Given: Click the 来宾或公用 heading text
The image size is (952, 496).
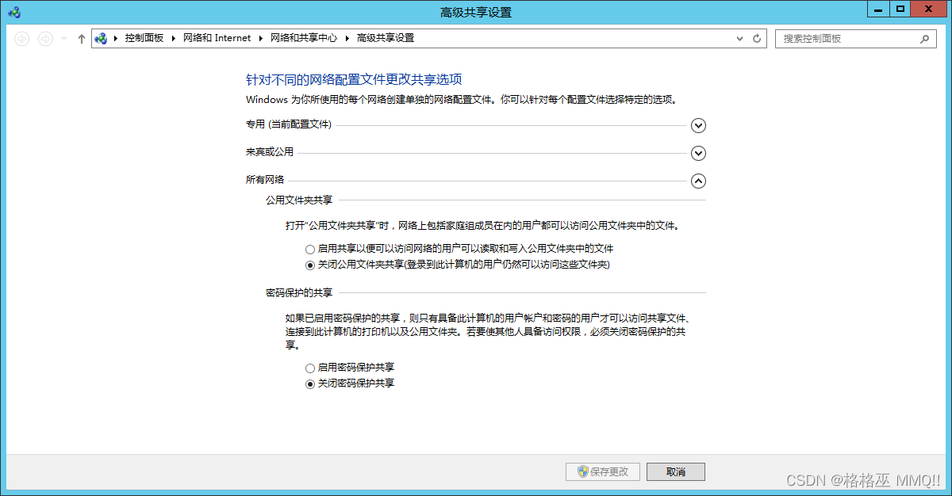Looking at the screenshot, I should [270, 152].
